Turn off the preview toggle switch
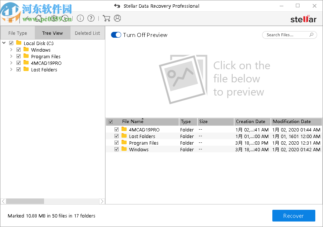 (116, 35)
